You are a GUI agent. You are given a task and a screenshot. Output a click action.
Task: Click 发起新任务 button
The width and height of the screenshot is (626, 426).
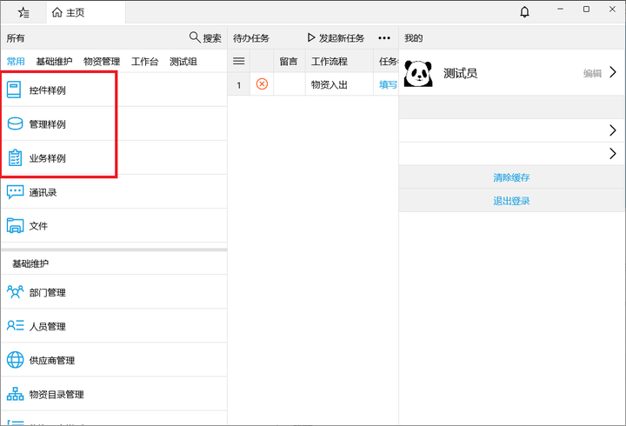click(336, 38)
